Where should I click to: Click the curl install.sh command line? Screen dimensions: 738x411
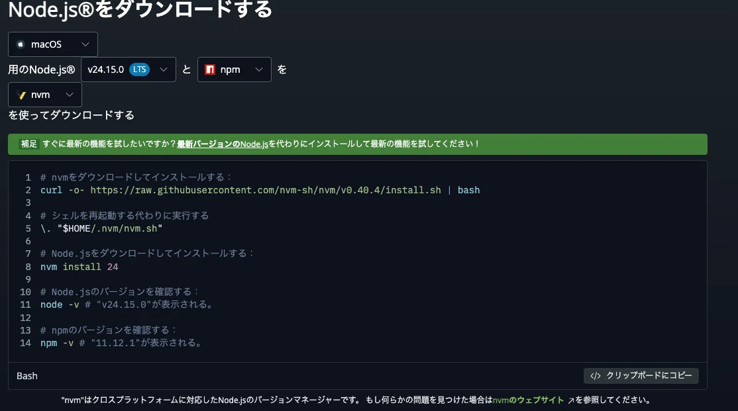coord(260,190)
